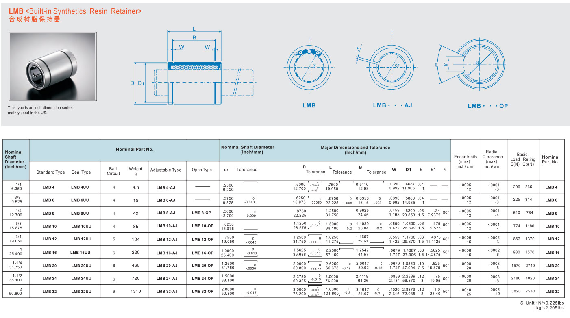The height and width of the screenshot is (318, 570).
Task: Click the 'LMB 16-OP' open type cell
Action: tap(202, 253)
